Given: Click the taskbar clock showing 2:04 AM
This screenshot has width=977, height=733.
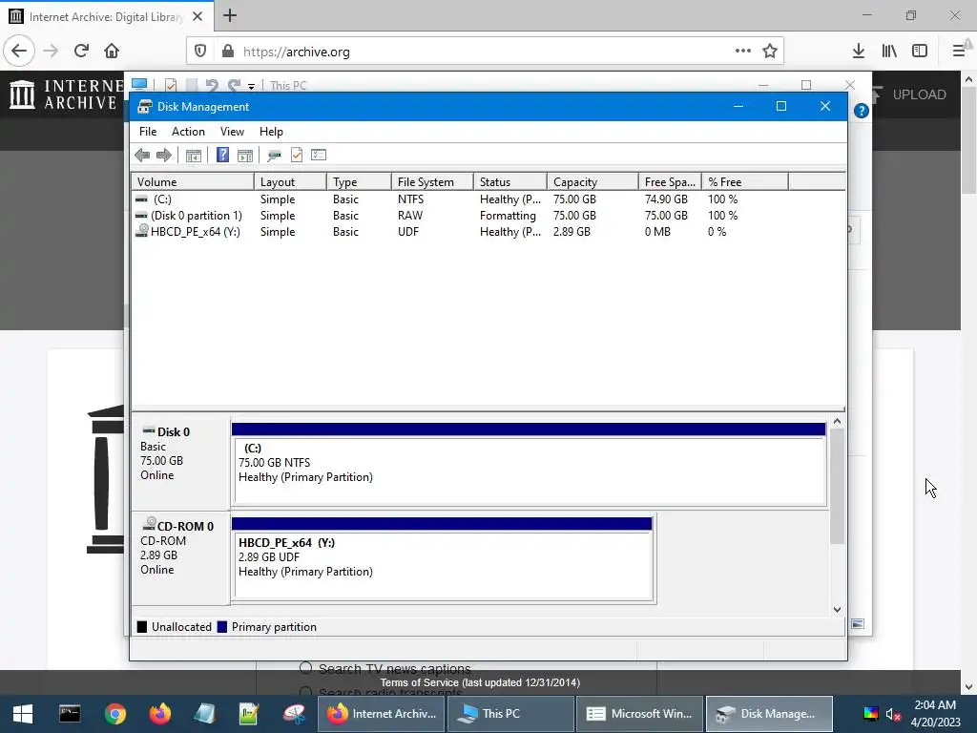Looking at the screenshot, I should coord(935,714).
